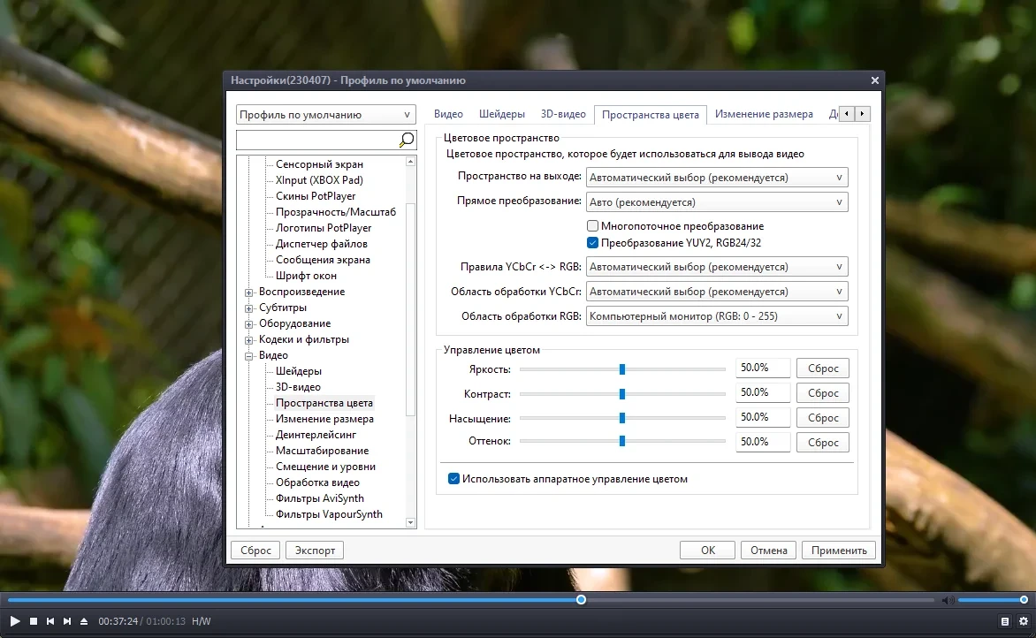
Task: Click the Экспорт button
Action: (x=315, y=551)
